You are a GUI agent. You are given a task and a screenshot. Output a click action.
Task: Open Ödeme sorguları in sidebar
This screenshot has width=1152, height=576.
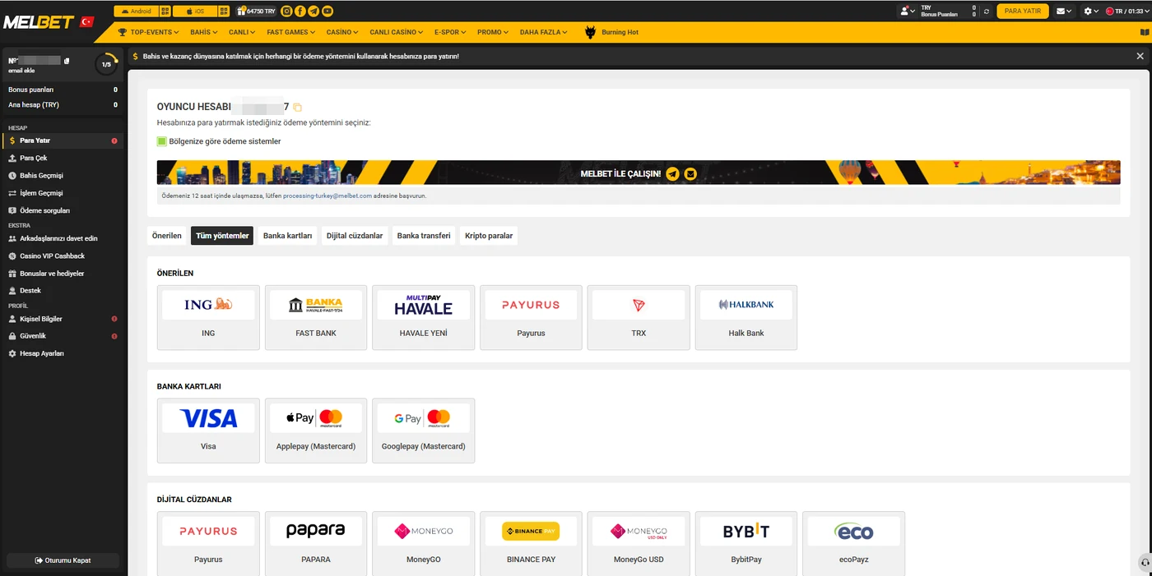pyautogui.click(x=62, y=210)
